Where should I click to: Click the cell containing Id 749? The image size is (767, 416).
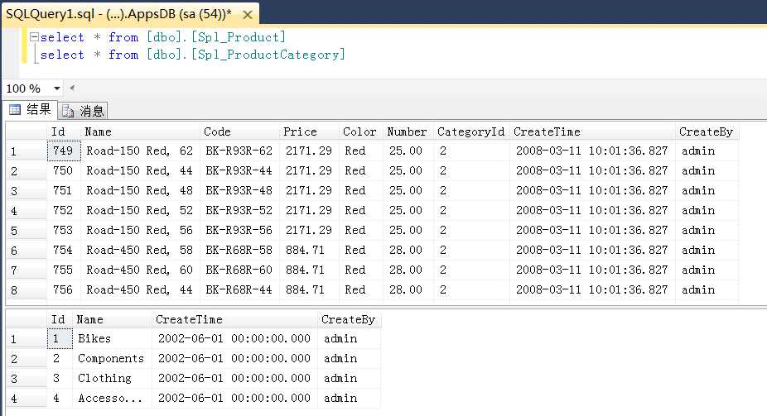point(63,151)
